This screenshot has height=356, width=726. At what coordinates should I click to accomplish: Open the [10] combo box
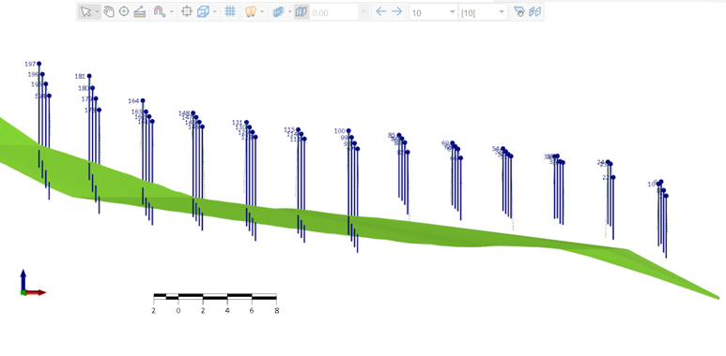(x=483, y=13)
